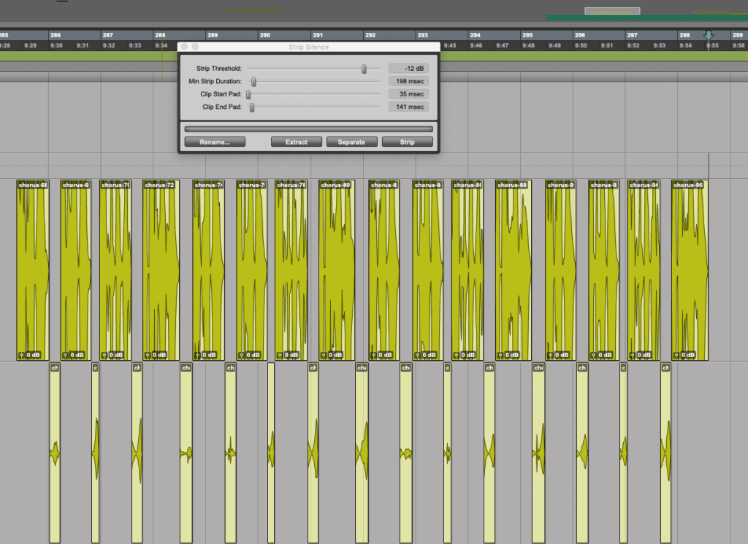Screen dimensions: 748x544
Task: Click the -12 dB threshold value field
Action: (x=408, y=68)
